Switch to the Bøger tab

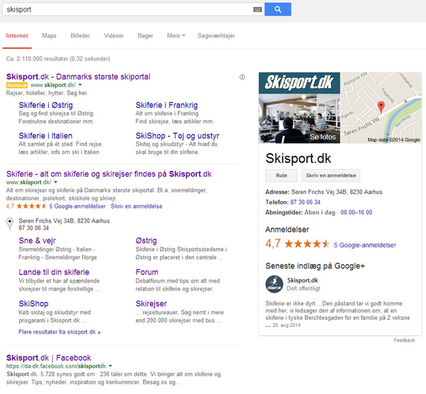click(x=145, y=36)
